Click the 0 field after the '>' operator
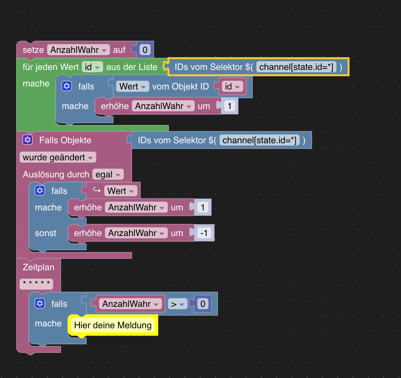The height and width of the screenshot is (378, 401). pos(203,304)
